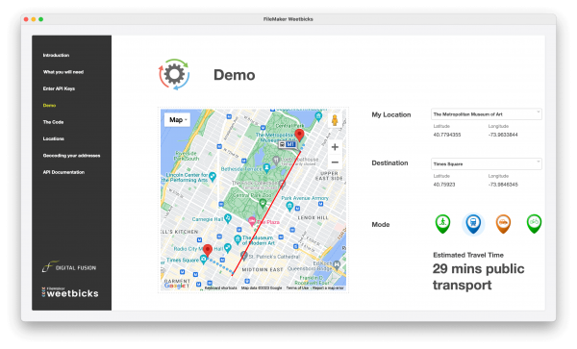Screen dimensions: 577x349
Task: Click the red pin near Times Square
Action: (208, 250)
